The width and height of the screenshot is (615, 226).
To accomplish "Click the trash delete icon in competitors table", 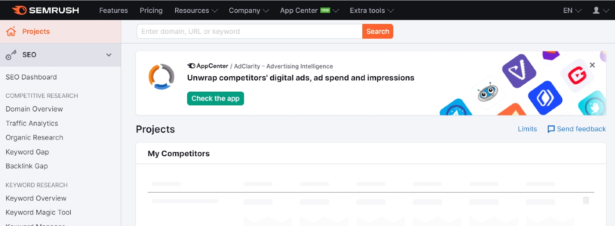I will (586, 200).
